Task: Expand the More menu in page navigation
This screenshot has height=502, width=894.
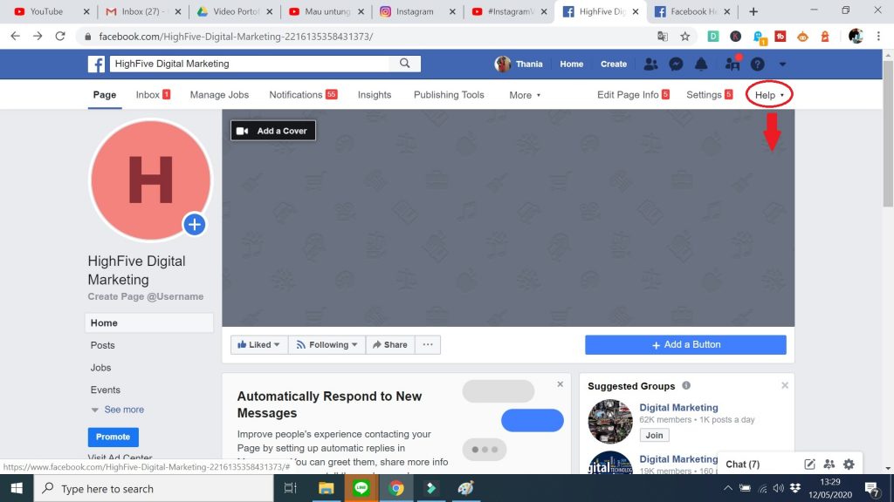Action: point(525,95)
